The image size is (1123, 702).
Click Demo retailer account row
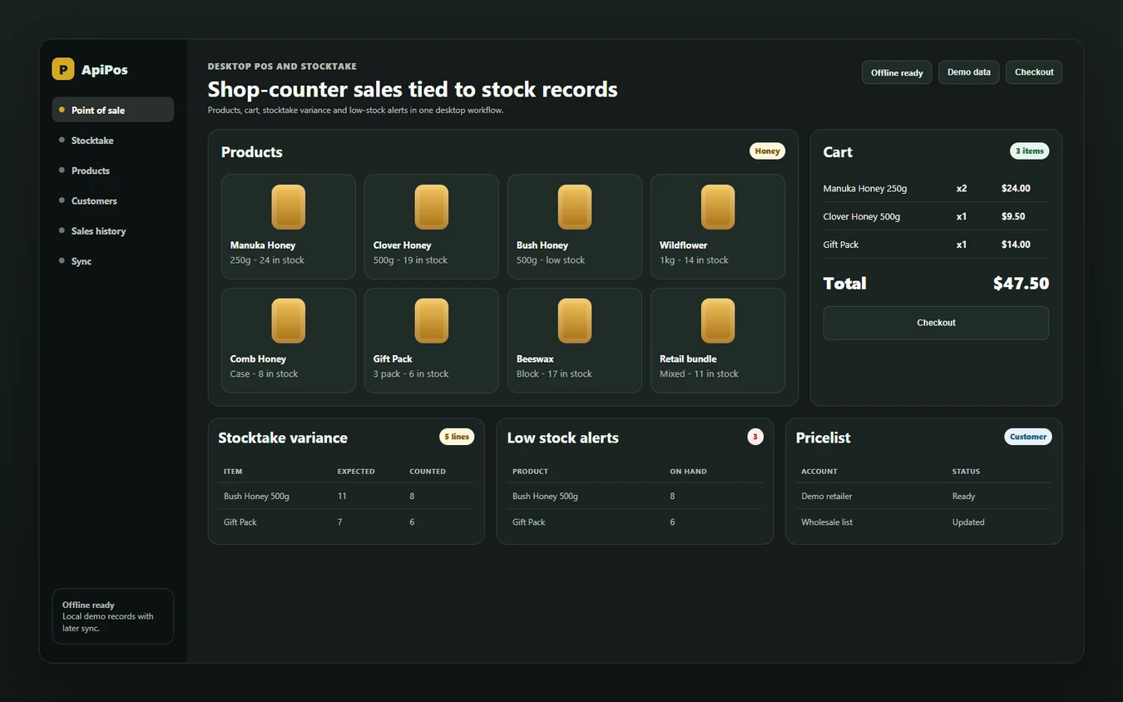click(x=923, y=497)
